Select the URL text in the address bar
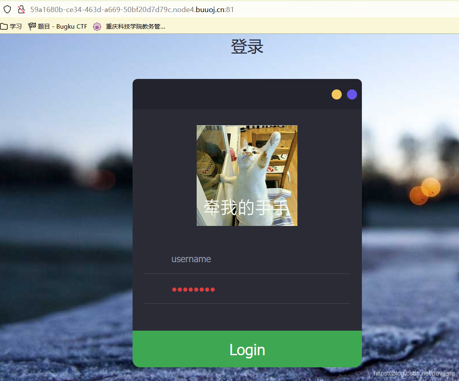459x381 pixels. click(x=129, y=10)
